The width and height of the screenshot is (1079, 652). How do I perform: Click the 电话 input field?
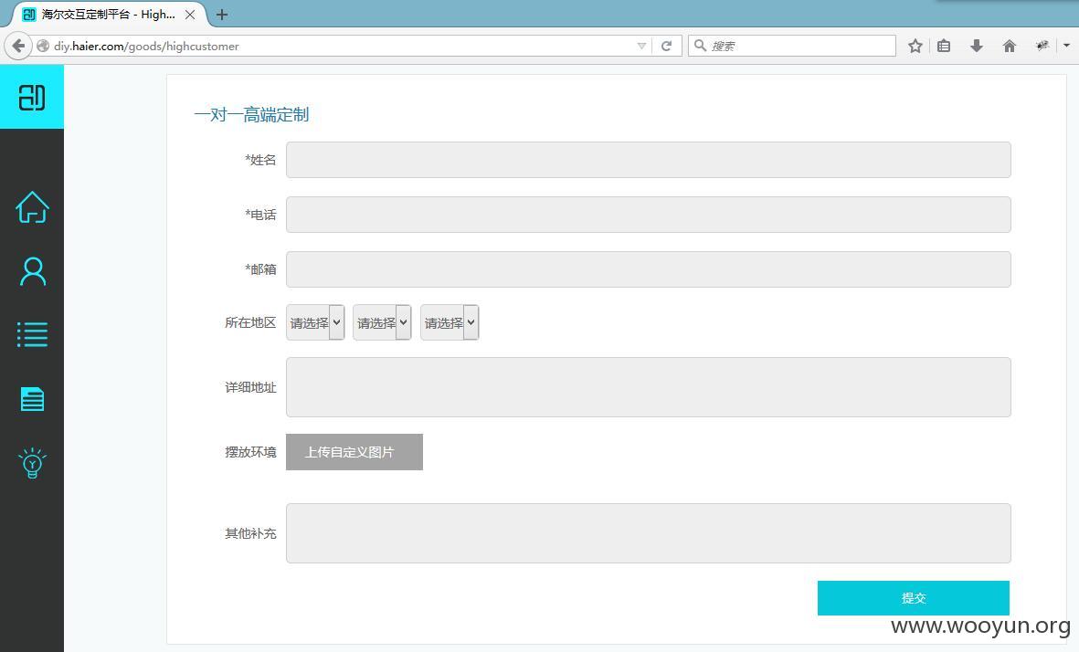[649, 215]
